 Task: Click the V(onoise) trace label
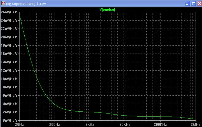tap(107, 9)
